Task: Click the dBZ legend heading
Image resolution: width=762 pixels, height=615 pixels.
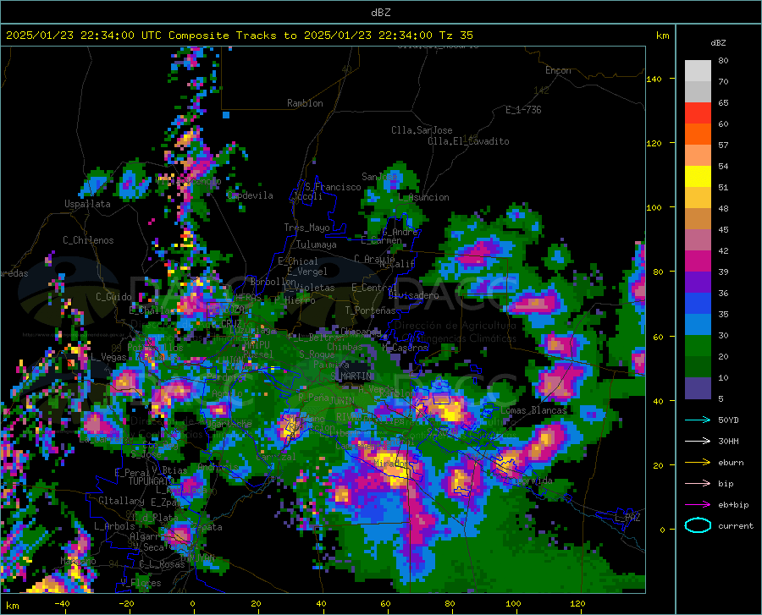Action: (718, 42)
